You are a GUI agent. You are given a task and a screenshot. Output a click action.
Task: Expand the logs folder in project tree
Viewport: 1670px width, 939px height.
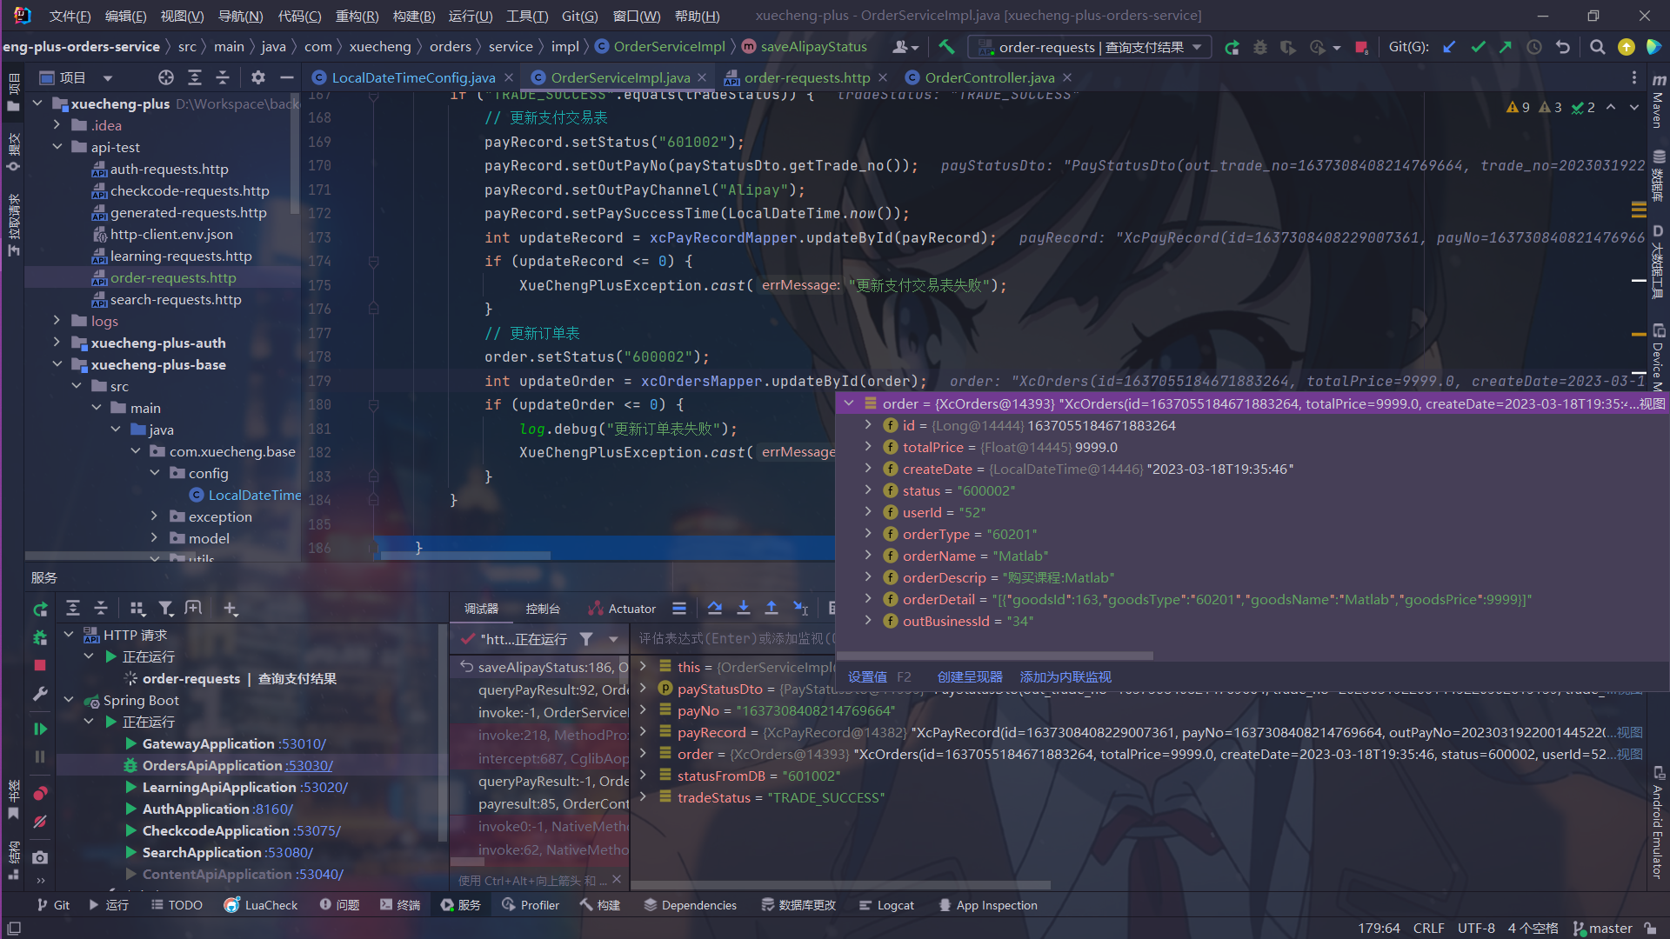click(x=57, y=321)
